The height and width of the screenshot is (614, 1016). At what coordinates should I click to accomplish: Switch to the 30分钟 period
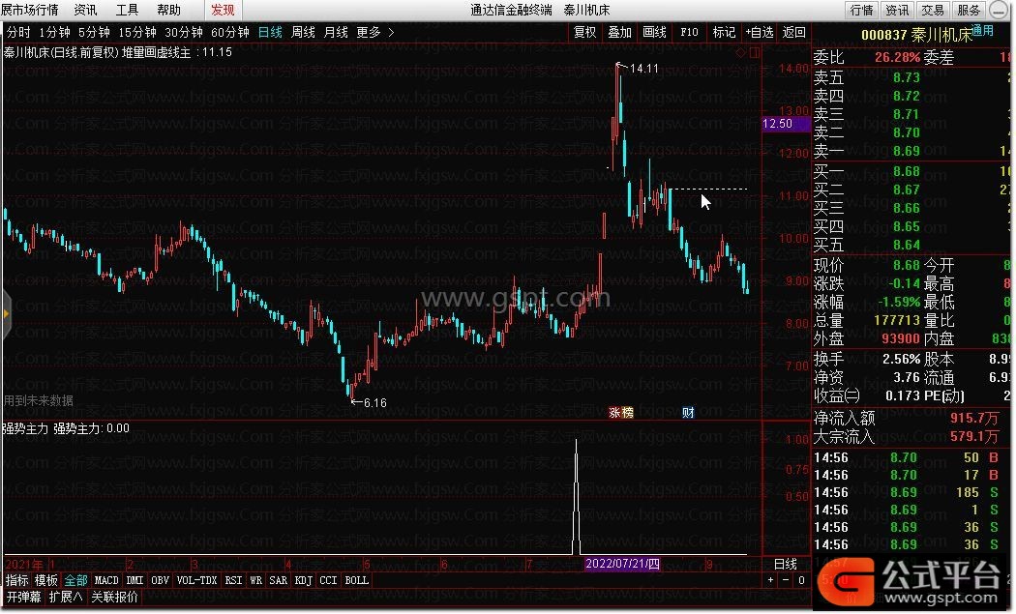[184, 32]
